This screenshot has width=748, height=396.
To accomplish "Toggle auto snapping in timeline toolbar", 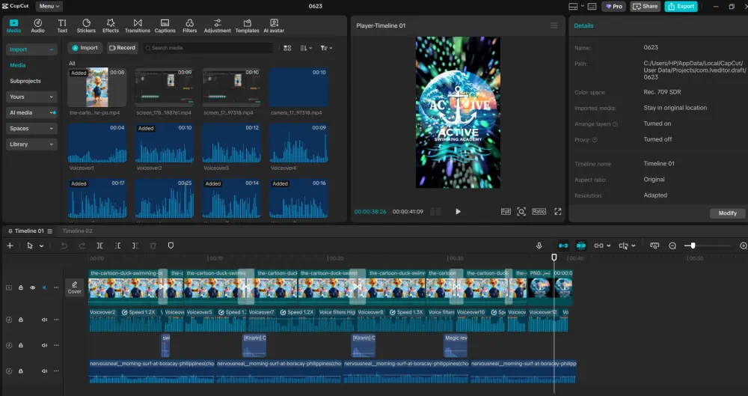I will coord(581,246).
